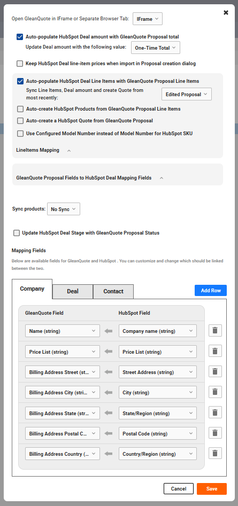Delete the Billing Address Street mapping row
The image size is (238, 506).
click(215, 371)
